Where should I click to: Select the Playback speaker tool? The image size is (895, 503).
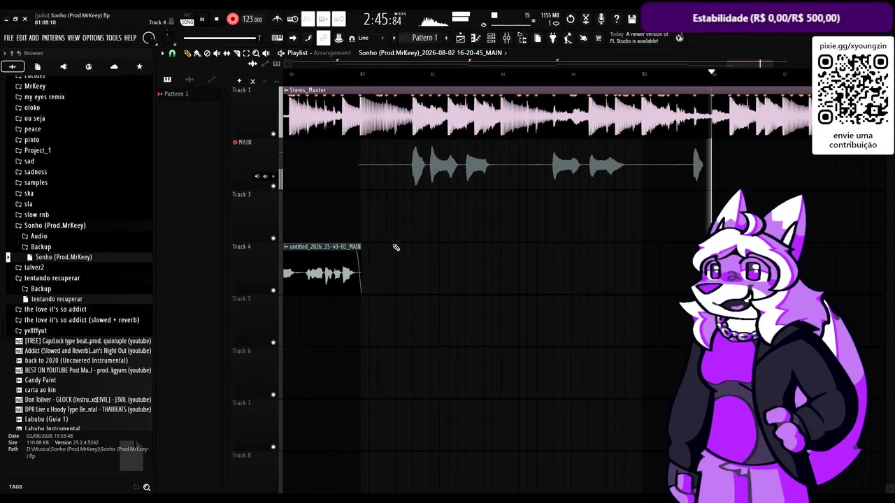pyautogui.click(x=266, y=53)
